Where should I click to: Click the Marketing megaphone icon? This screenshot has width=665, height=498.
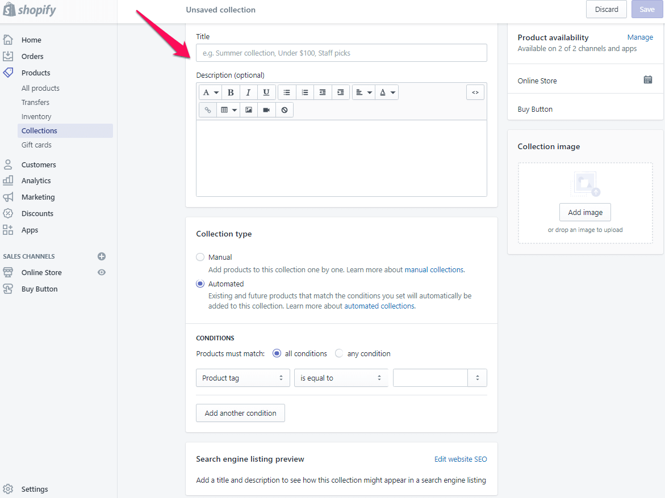point(8,197)
